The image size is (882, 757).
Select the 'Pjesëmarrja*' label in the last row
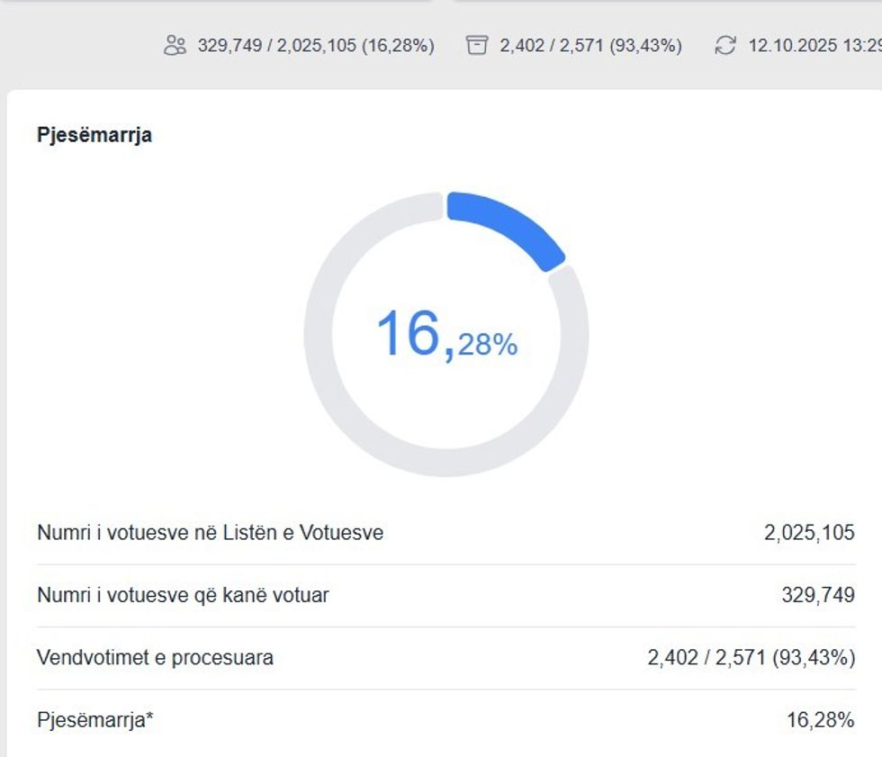(x=95, y=720)
